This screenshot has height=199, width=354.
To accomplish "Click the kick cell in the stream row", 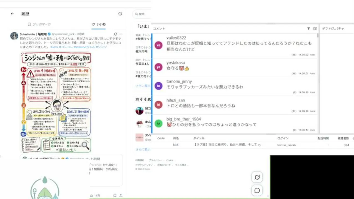I will point(176,145).
